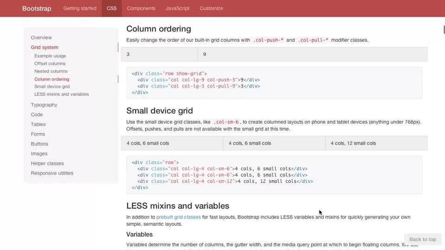The width and height of the screenshot is (445, 250).
Task: Open the JavaScript nav item
Action: tap(178, 8)
